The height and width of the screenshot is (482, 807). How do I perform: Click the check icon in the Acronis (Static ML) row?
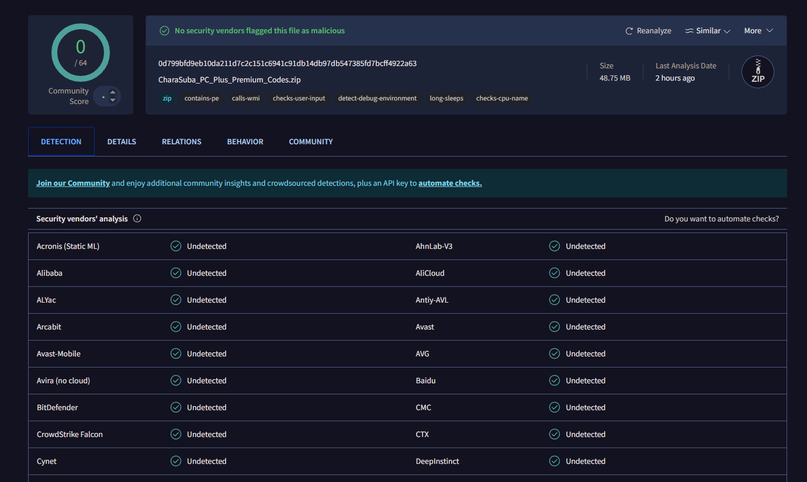click(x=176, y=246)
